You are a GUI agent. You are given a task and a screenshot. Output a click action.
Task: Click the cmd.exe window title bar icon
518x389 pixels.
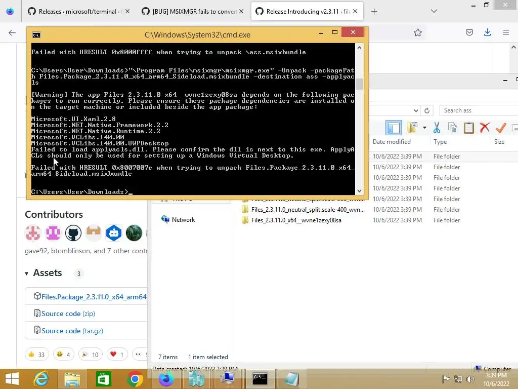pos(36,35)
